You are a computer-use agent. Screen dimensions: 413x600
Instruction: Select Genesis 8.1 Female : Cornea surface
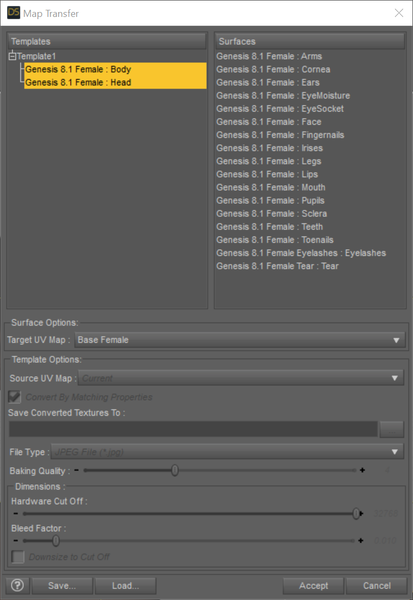click(273, 69)
